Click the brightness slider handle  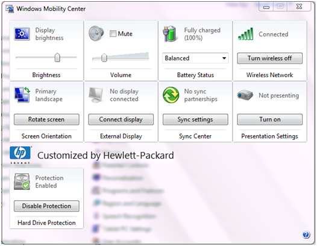[57, 57]
